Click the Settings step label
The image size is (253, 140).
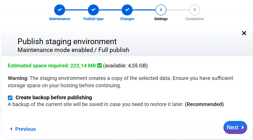pos(161,19)
